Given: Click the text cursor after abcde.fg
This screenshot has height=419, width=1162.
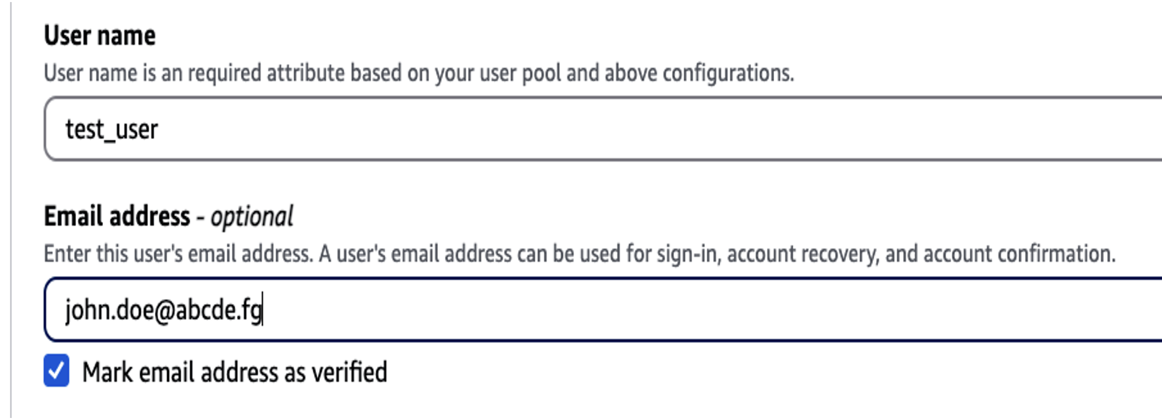Looking at the screenshot, I should [x=263, y=309].
